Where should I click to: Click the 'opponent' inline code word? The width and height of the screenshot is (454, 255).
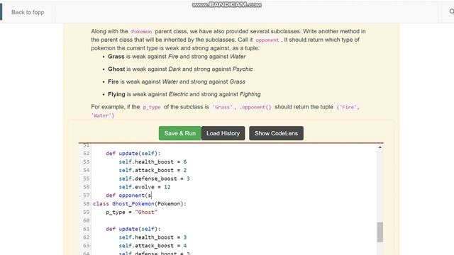pos(267,40)
